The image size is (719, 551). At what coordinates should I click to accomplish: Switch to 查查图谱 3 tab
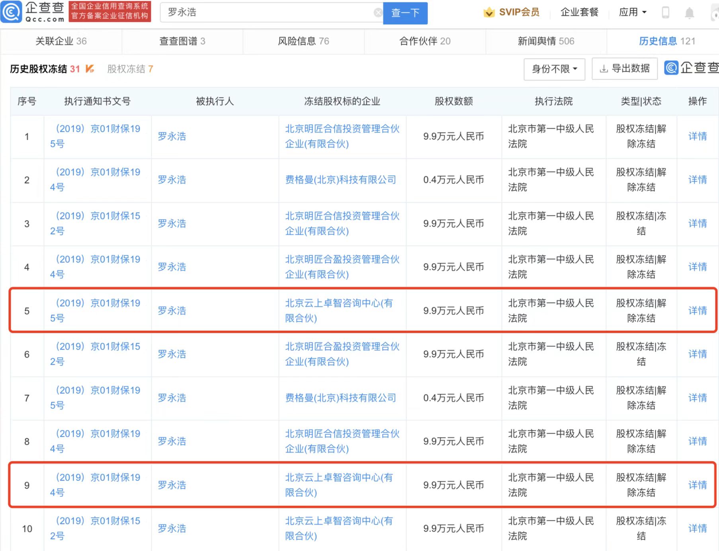click(182, 41)
